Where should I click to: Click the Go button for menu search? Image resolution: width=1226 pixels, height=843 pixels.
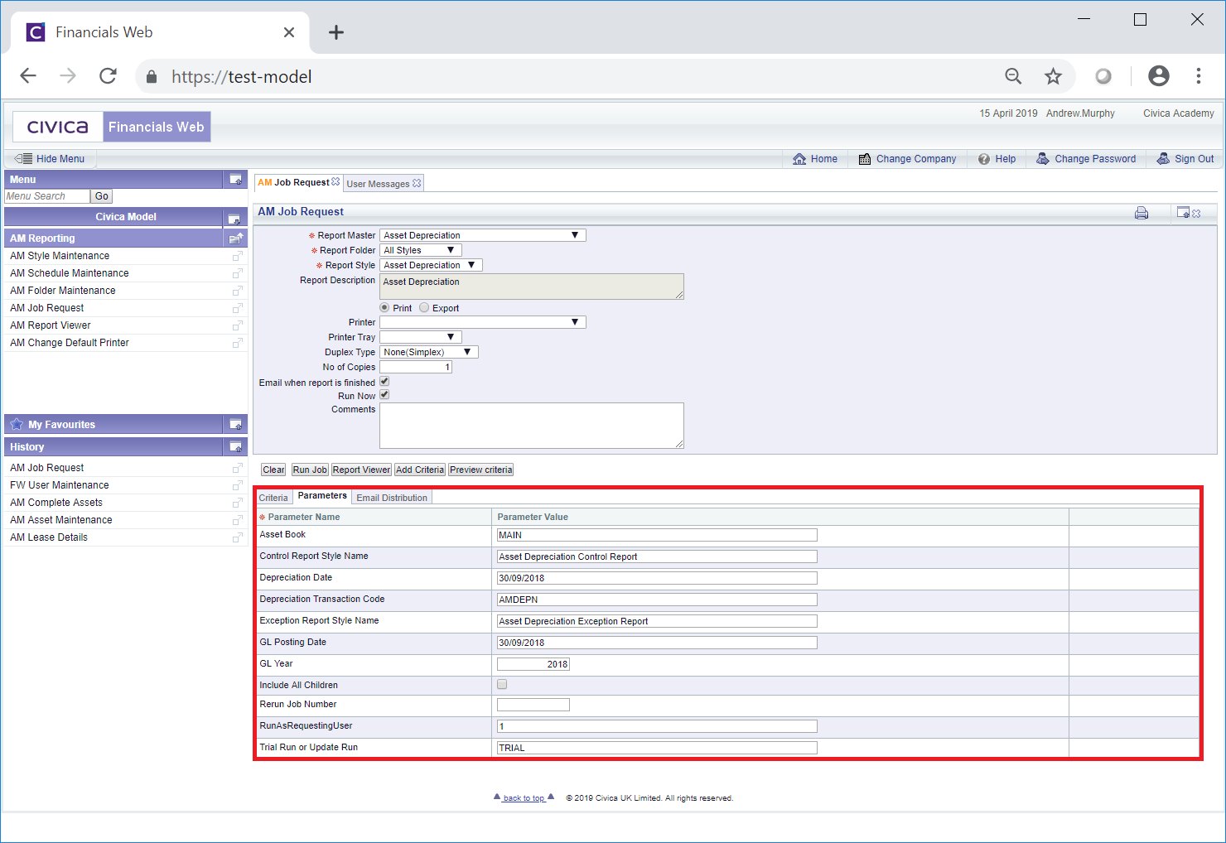click(101, 196)
